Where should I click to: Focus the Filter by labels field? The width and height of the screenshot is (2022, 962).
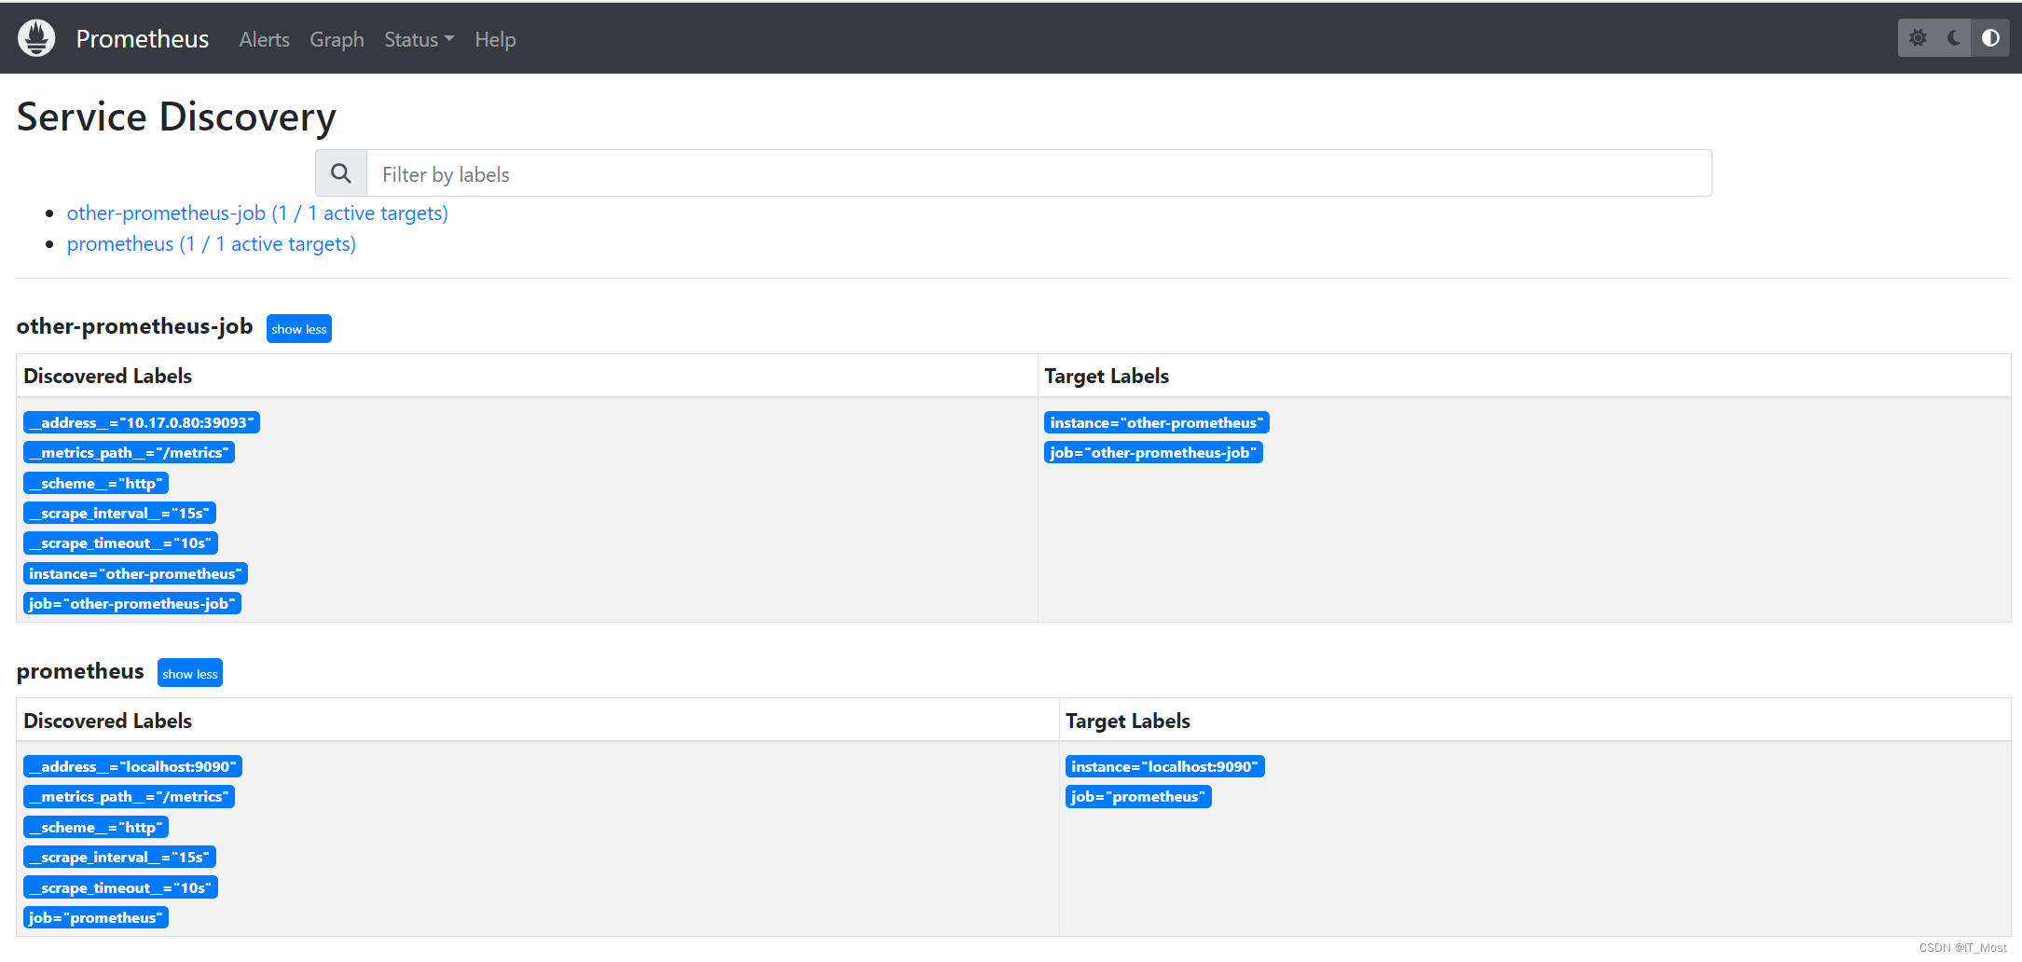point(1039,173)
